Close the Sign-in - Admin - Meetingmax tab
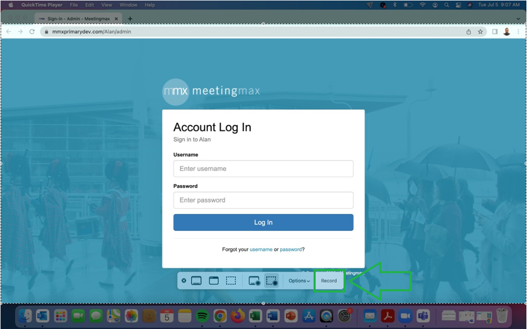Screen dimensions: 528x329 [116, 19]
